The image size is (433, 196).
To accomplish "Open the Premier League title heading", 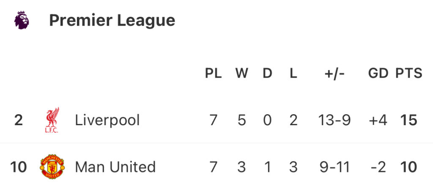I will (x=112, y=20).
